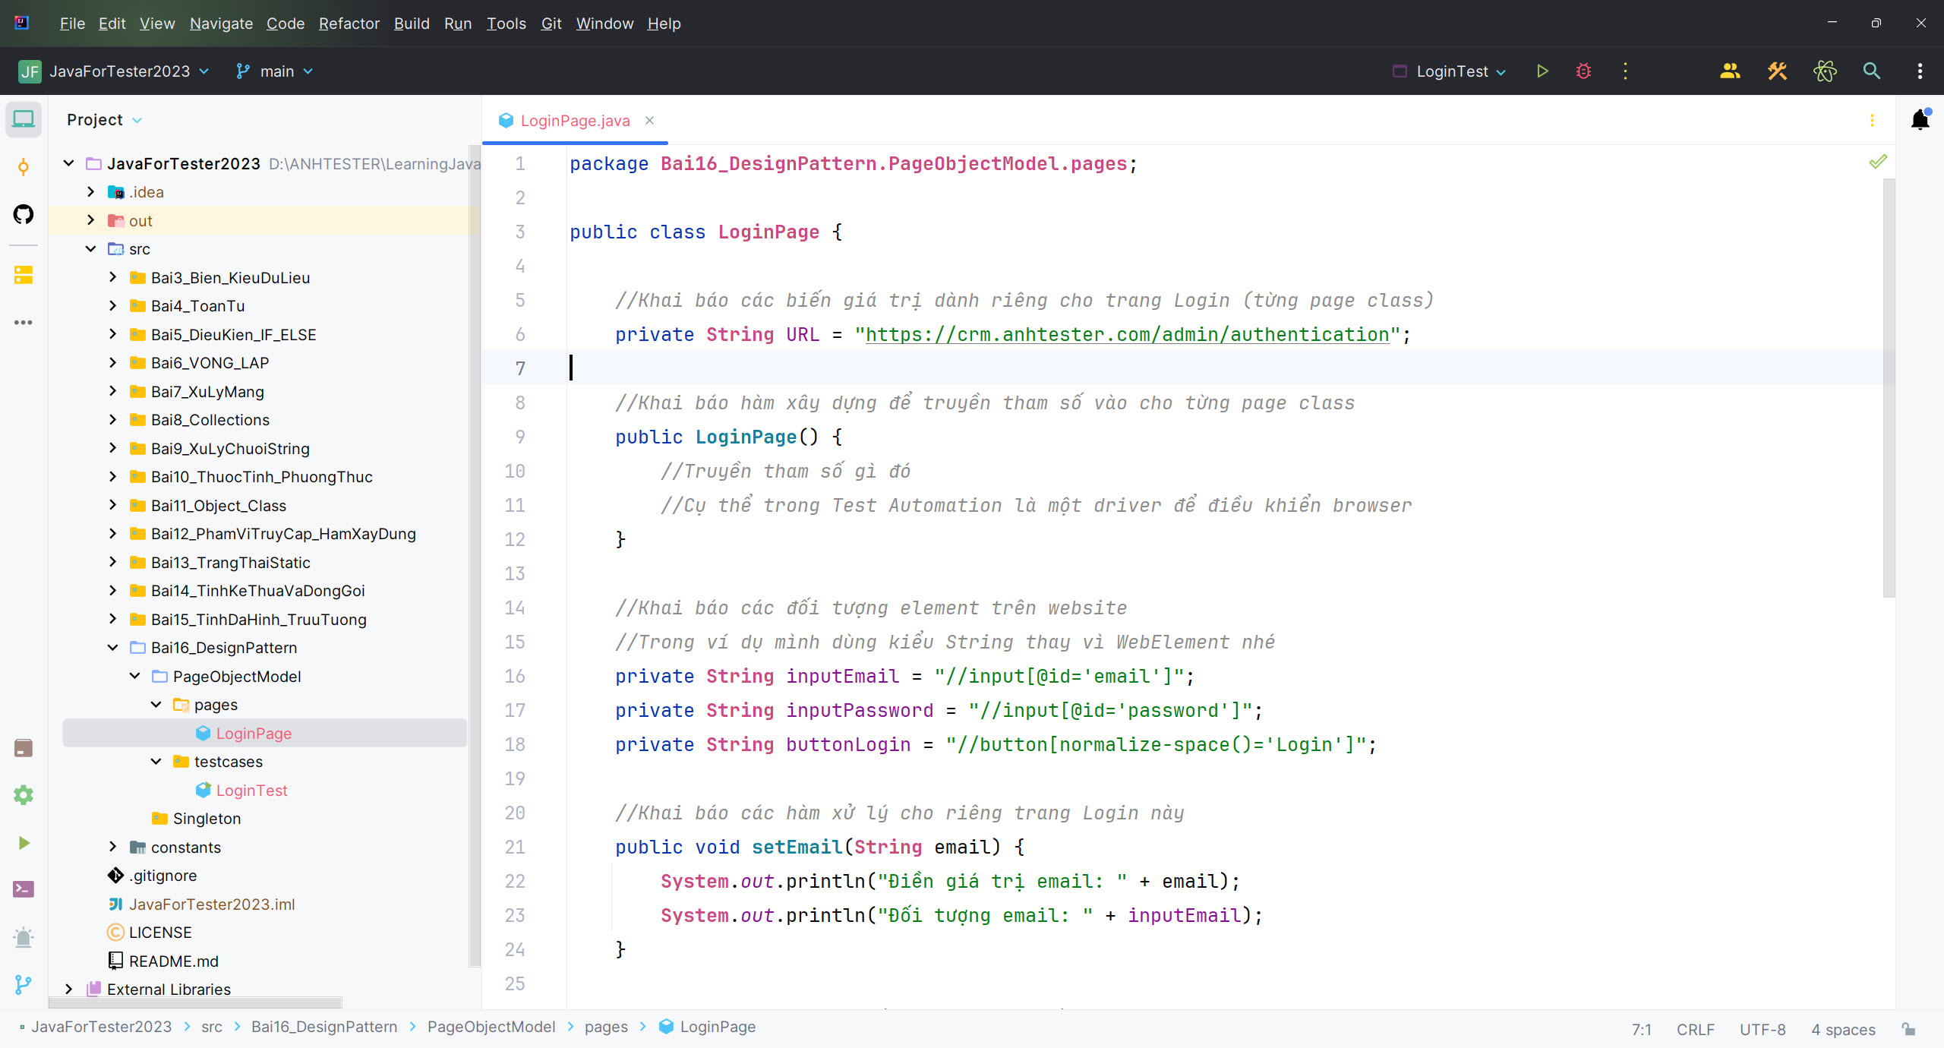1944x1048 pixels.
Task: Open the Problems tool window icon
Action: (x=24, y=937)
